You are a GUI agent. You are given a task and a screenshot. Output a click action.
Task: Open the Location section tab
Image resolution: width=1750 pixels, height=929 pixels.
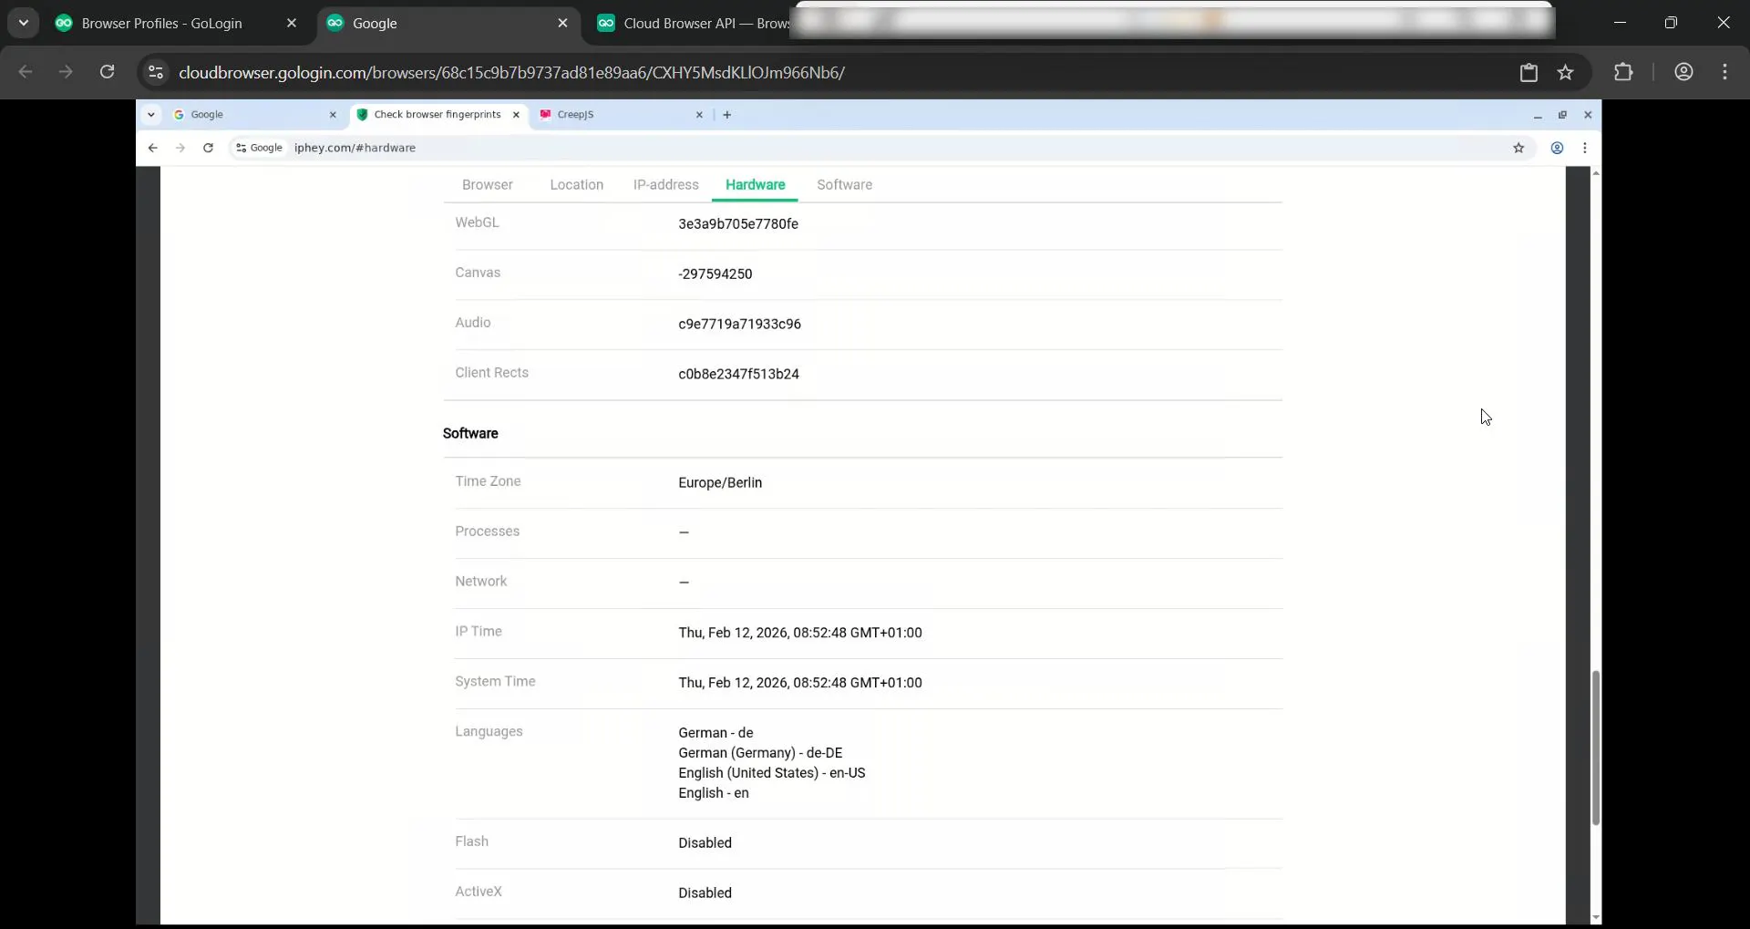click(x=577, y=184)
